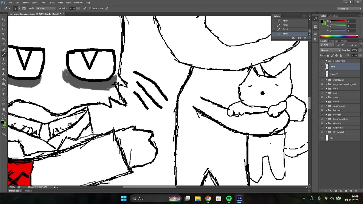
Task: Select the Eyedropper tool
Action: [x=4, y=44]
